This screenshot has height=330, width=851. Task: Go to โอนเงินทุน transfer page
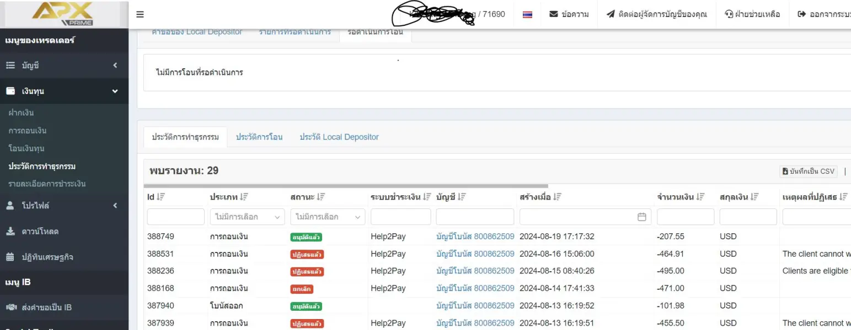[26, 148]
